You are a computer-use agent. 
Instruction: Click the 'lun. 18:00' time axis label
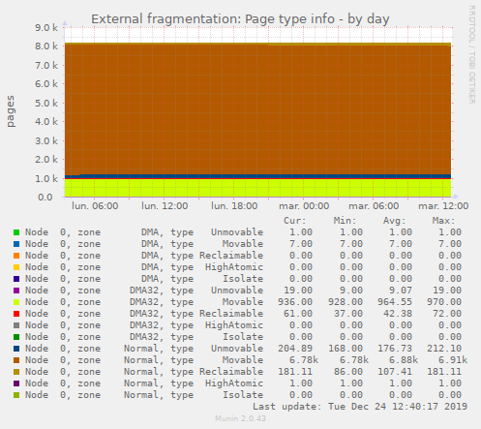[x=234, y=206]
